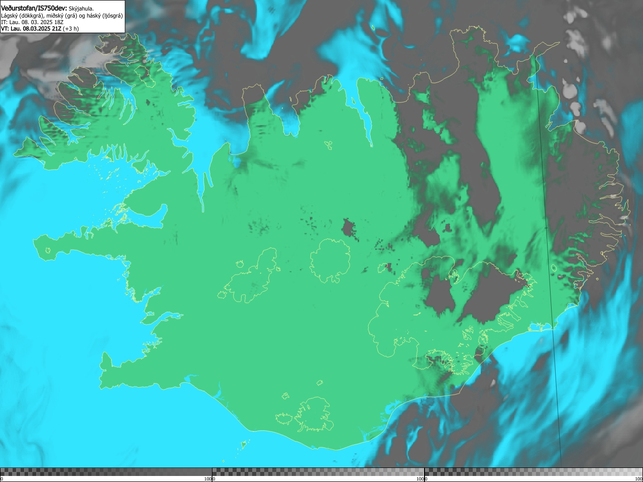Click the mid-cloud grey color bar
643x482 pixels.
(318, 472)
